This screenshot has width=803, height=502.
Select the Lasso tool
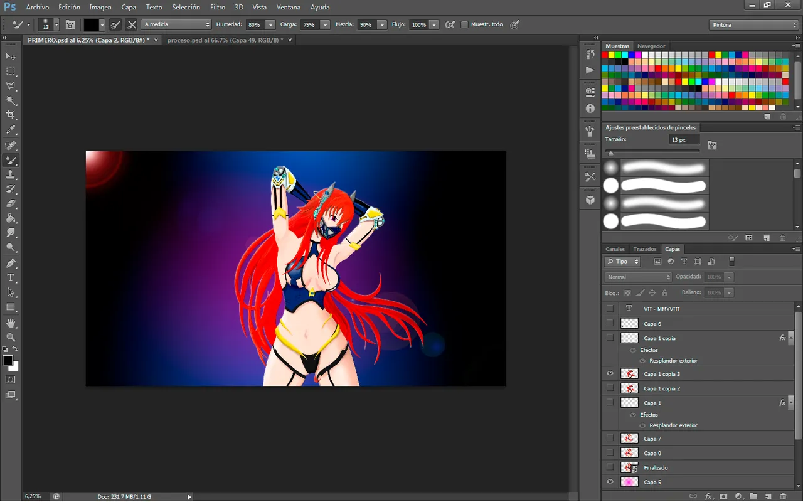11,86
